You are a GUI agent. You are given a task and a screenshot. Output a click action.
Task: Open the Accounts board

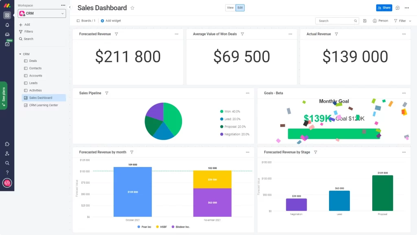[36, 76]
